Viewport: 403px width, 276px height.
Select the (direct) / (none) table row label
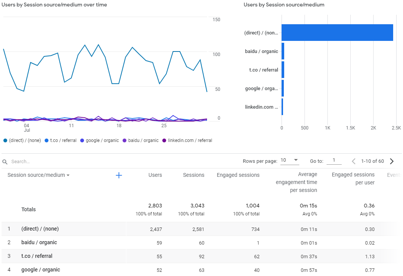(x=40, y=229)
